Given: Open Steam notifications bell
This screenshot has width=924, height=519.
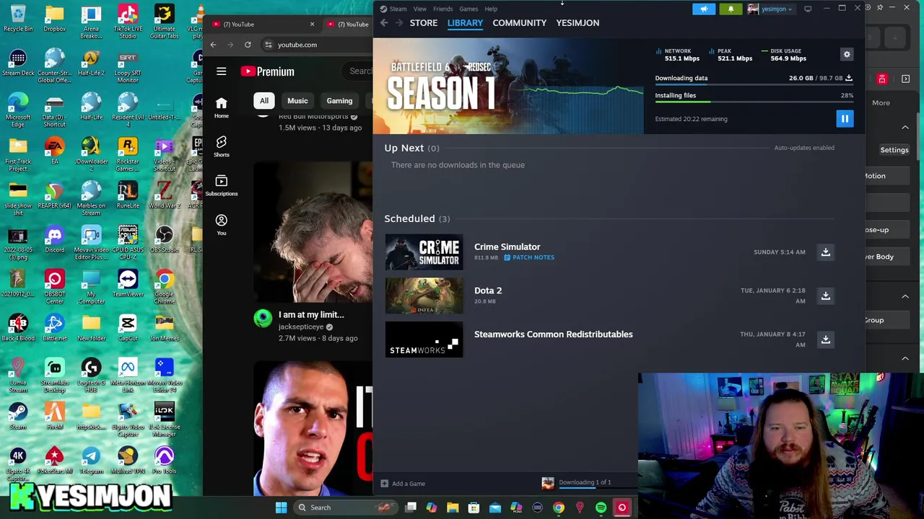Looking at the screenshot, I should pos(731,9).
